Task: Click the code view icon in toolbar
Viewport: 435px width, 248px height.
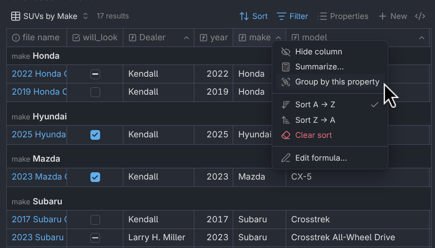Action: coord(420,16)
